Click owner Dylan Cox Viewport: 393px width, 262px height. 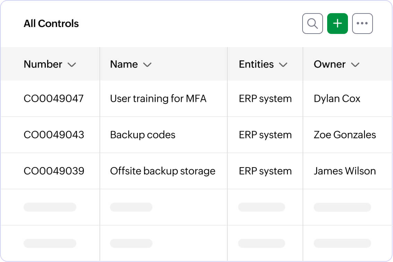click(x=337, y=98)
